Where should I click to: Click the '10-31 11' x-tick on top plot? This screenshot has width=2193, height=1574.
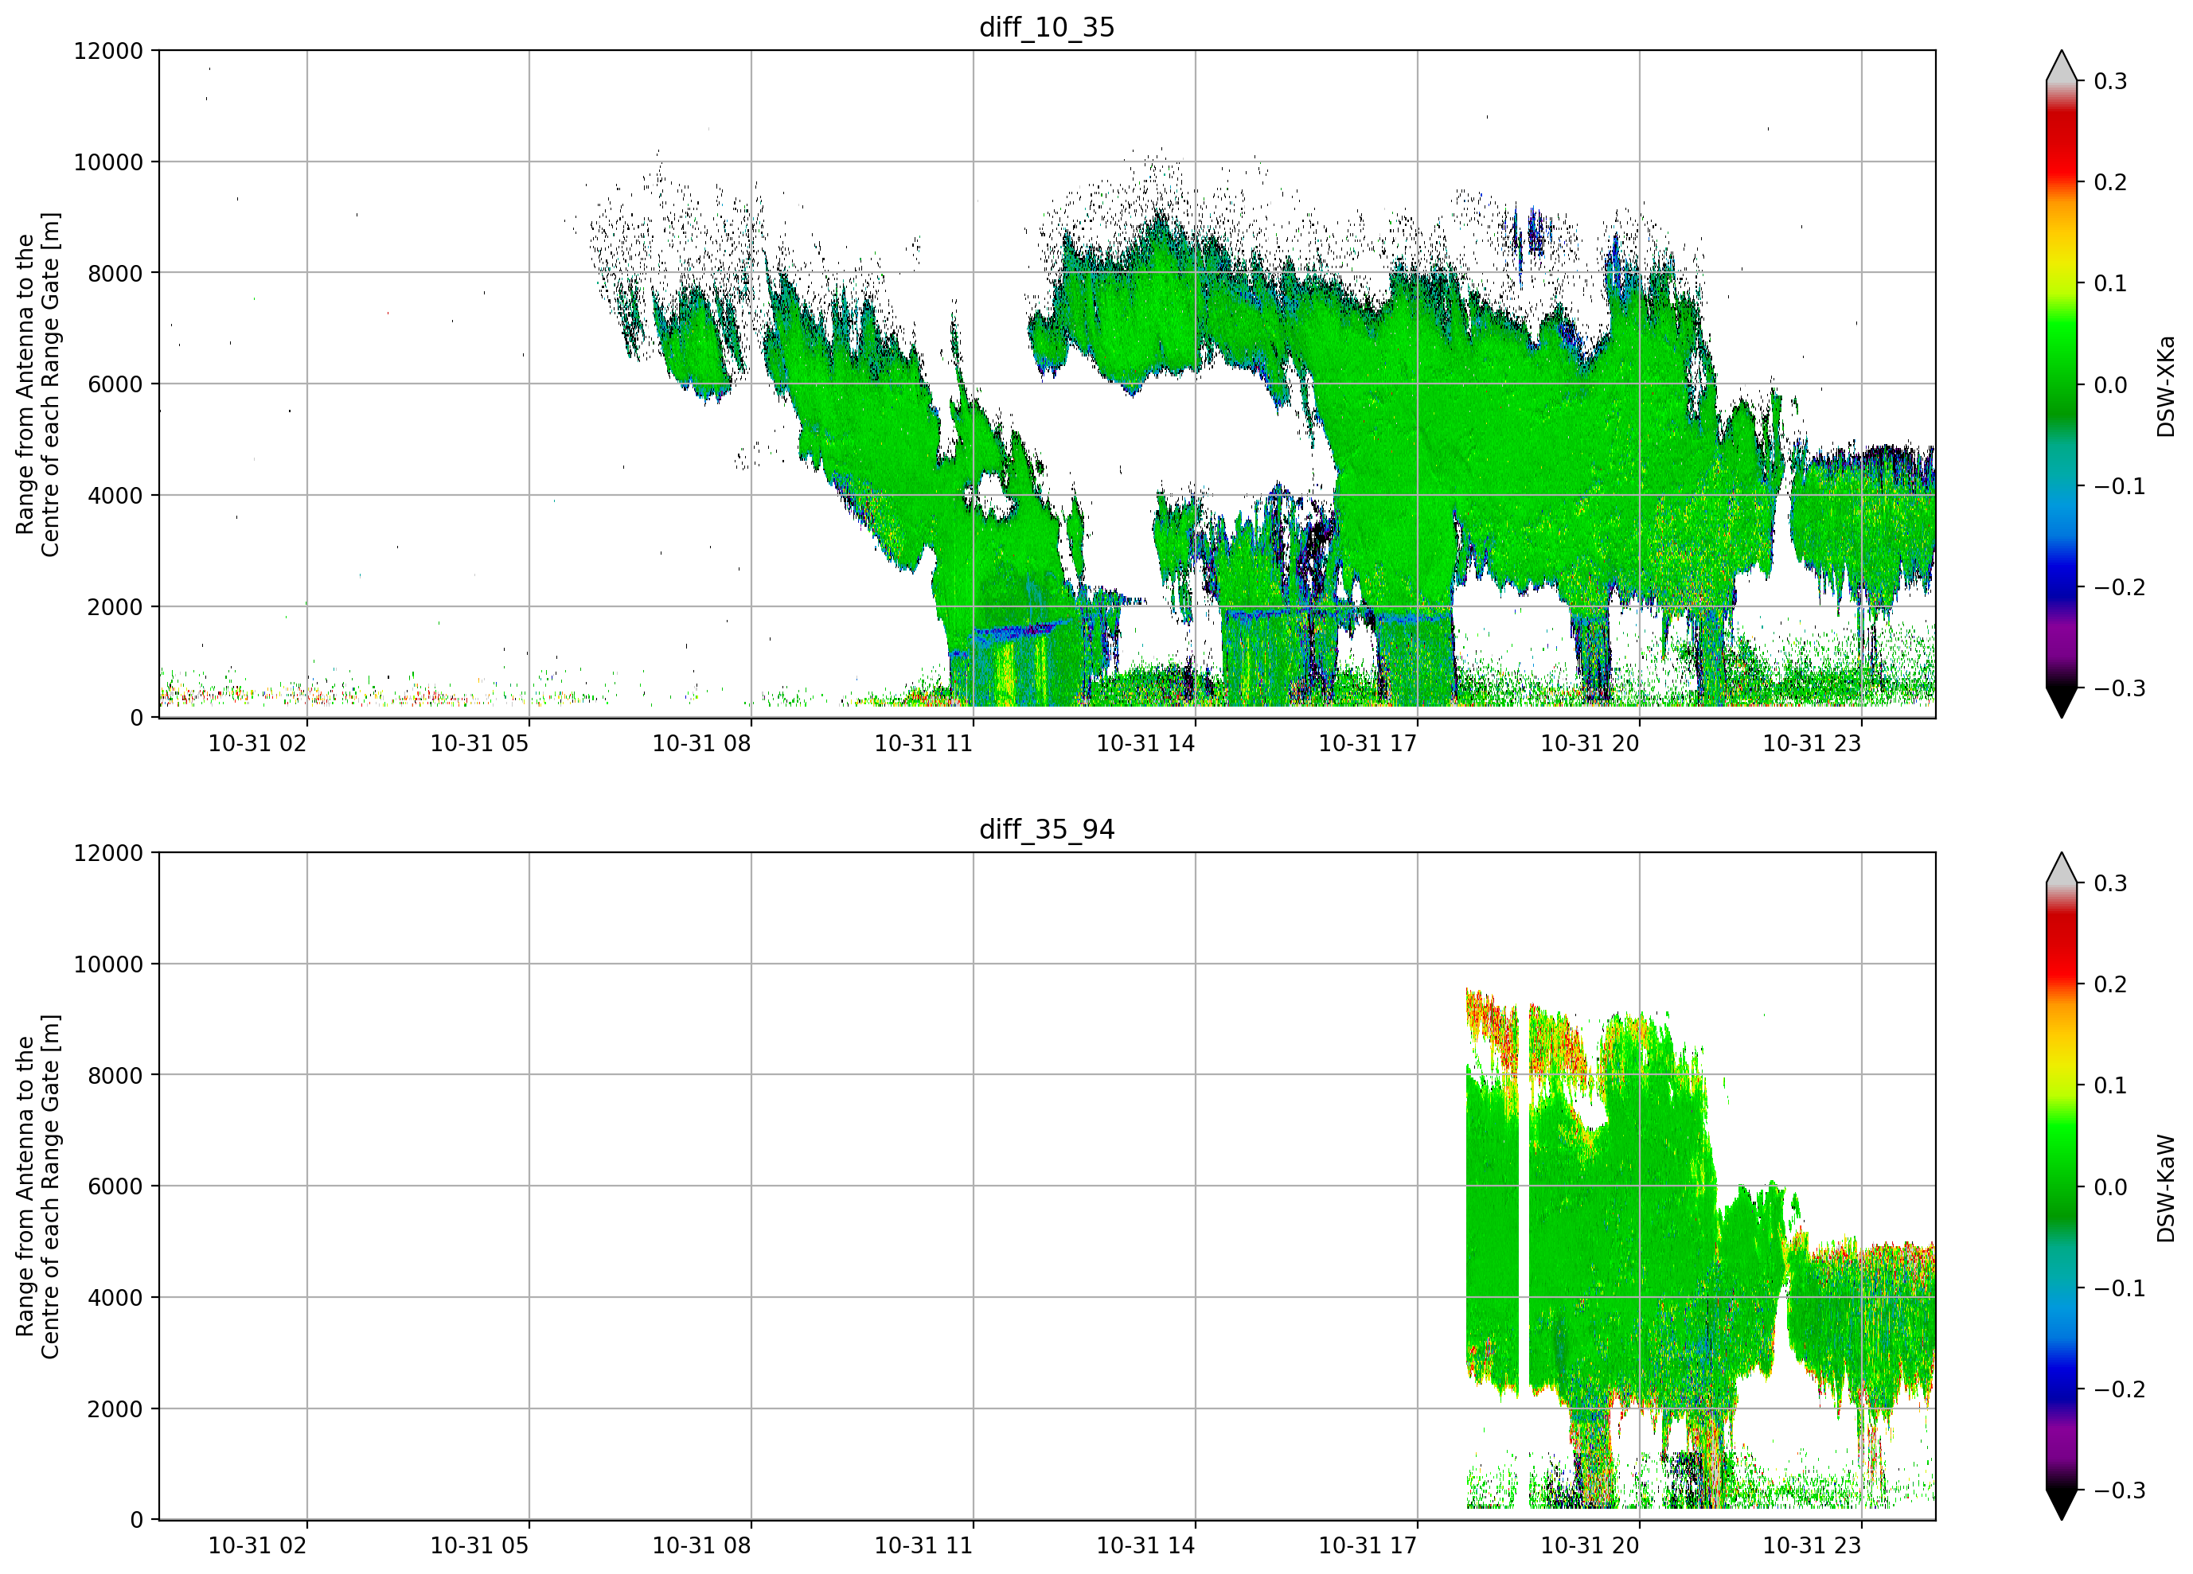(923, 743)
